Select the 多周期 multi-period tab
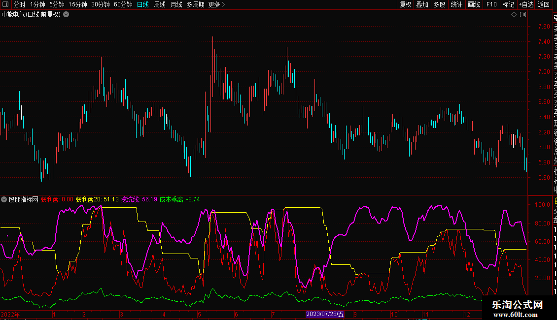Screen dimensions: 557x320 (195, 4)
